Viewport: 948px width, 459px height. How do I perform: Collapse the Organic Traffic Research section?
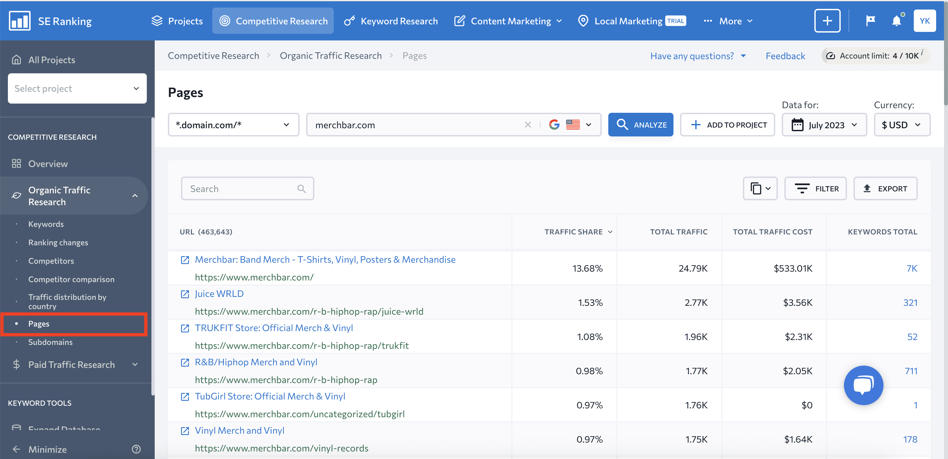click(135, 196)
